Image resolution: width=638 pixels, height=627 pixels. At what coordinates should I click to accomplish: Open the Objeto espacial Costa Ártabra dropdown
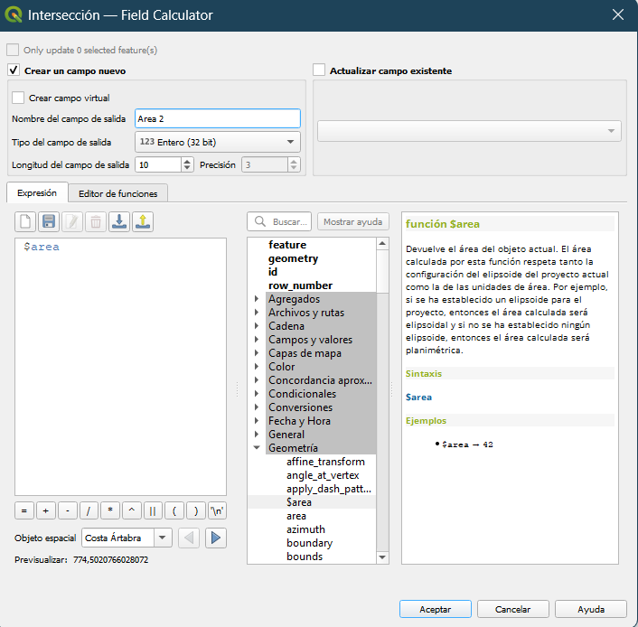click(127, 538)
